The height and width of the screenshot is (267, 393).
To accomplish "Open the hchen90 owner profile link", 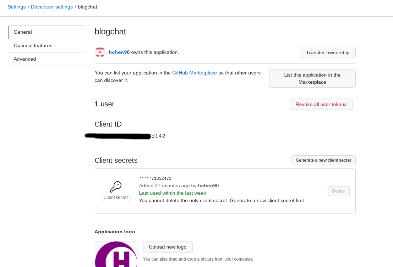I will tap(119, 52).
